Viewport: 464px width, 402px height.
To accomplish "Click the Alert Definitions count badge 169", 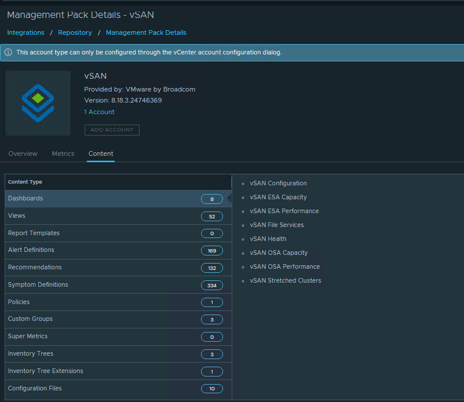I will (x=211, y=251).
